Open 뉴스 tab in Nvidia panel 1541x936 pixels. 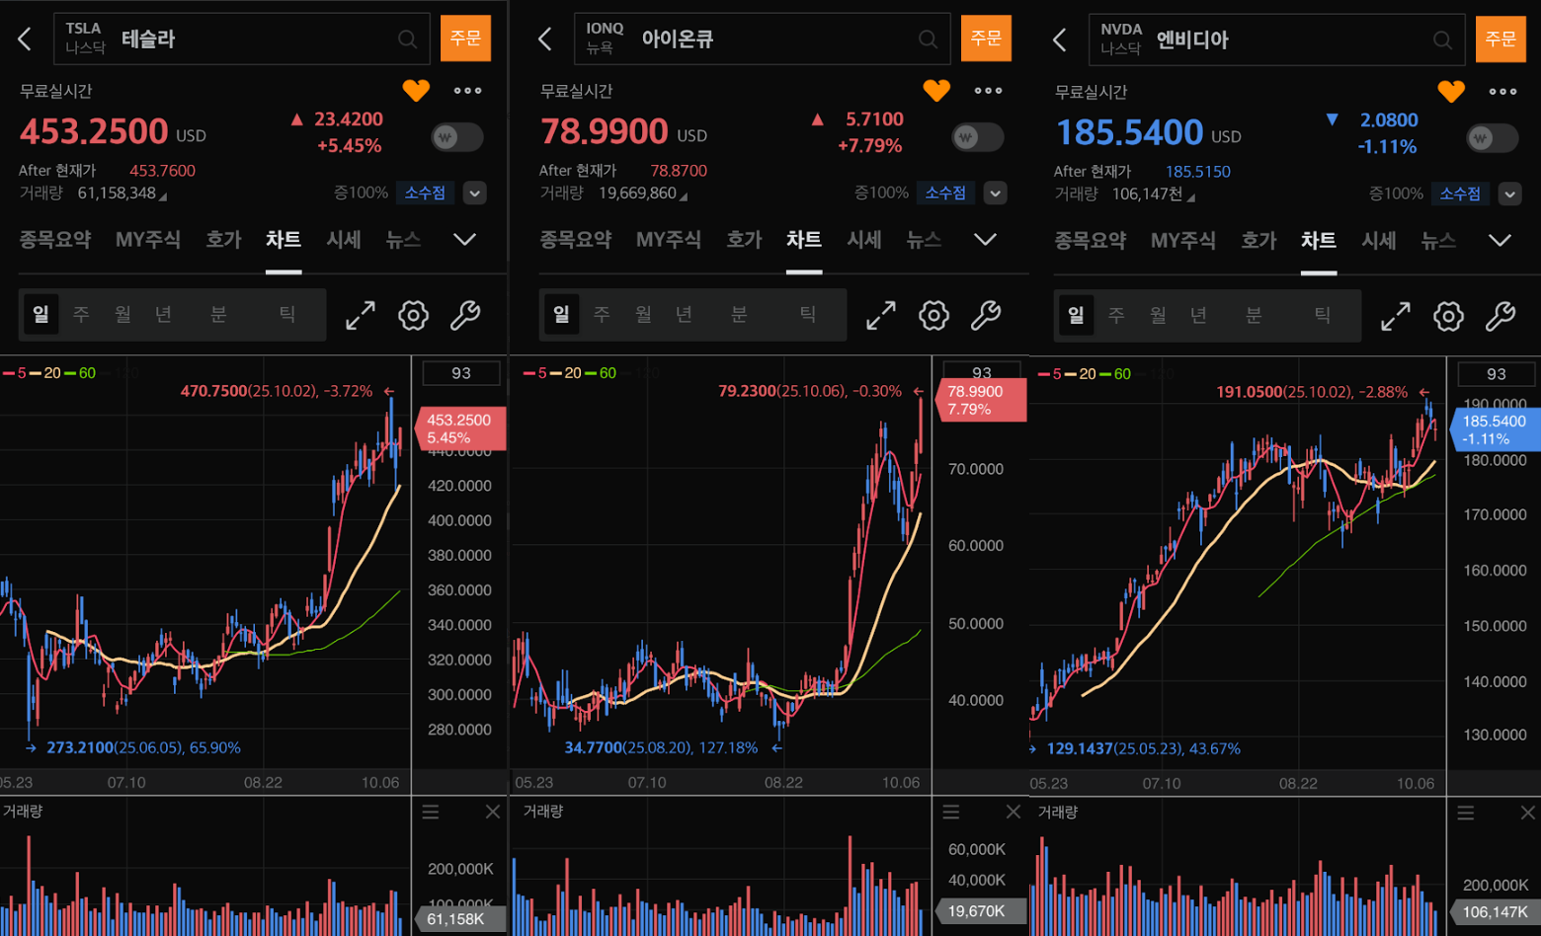tap(1438, 241)
